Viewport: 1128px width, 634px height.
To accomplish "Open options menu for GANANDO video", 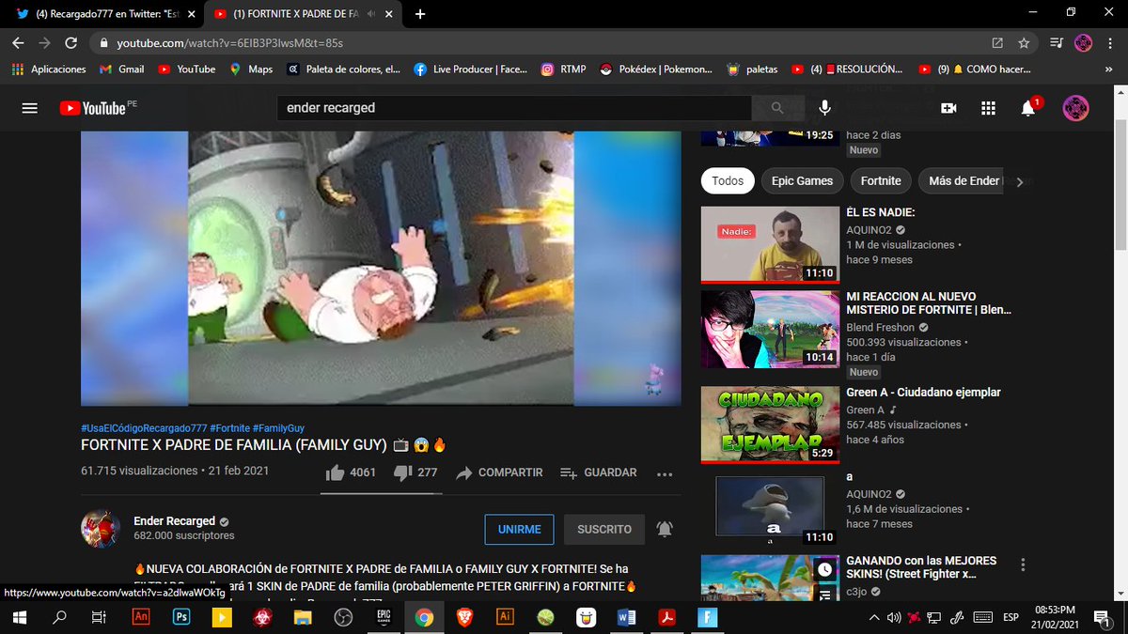I will click(x=1023, y=565).
